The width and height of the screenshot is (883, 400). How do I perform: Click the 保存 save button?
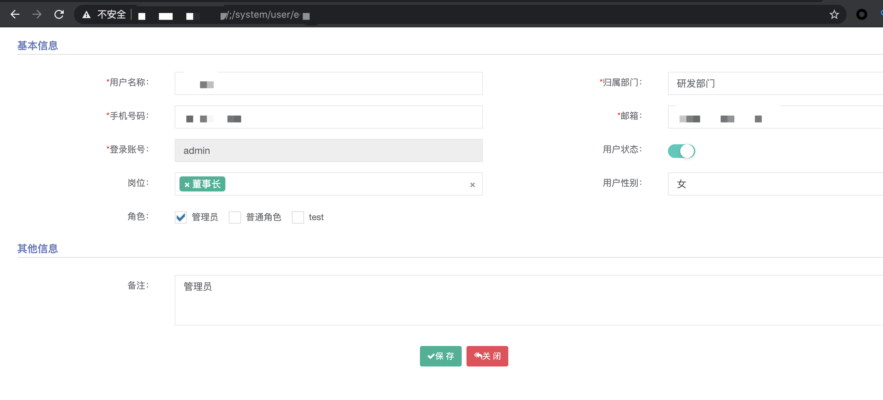pyautogui.click(x=440, y=356)
